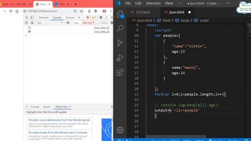251x141 pixels.
Task: Open the File menu in VS Code
Action: (128, 3)
